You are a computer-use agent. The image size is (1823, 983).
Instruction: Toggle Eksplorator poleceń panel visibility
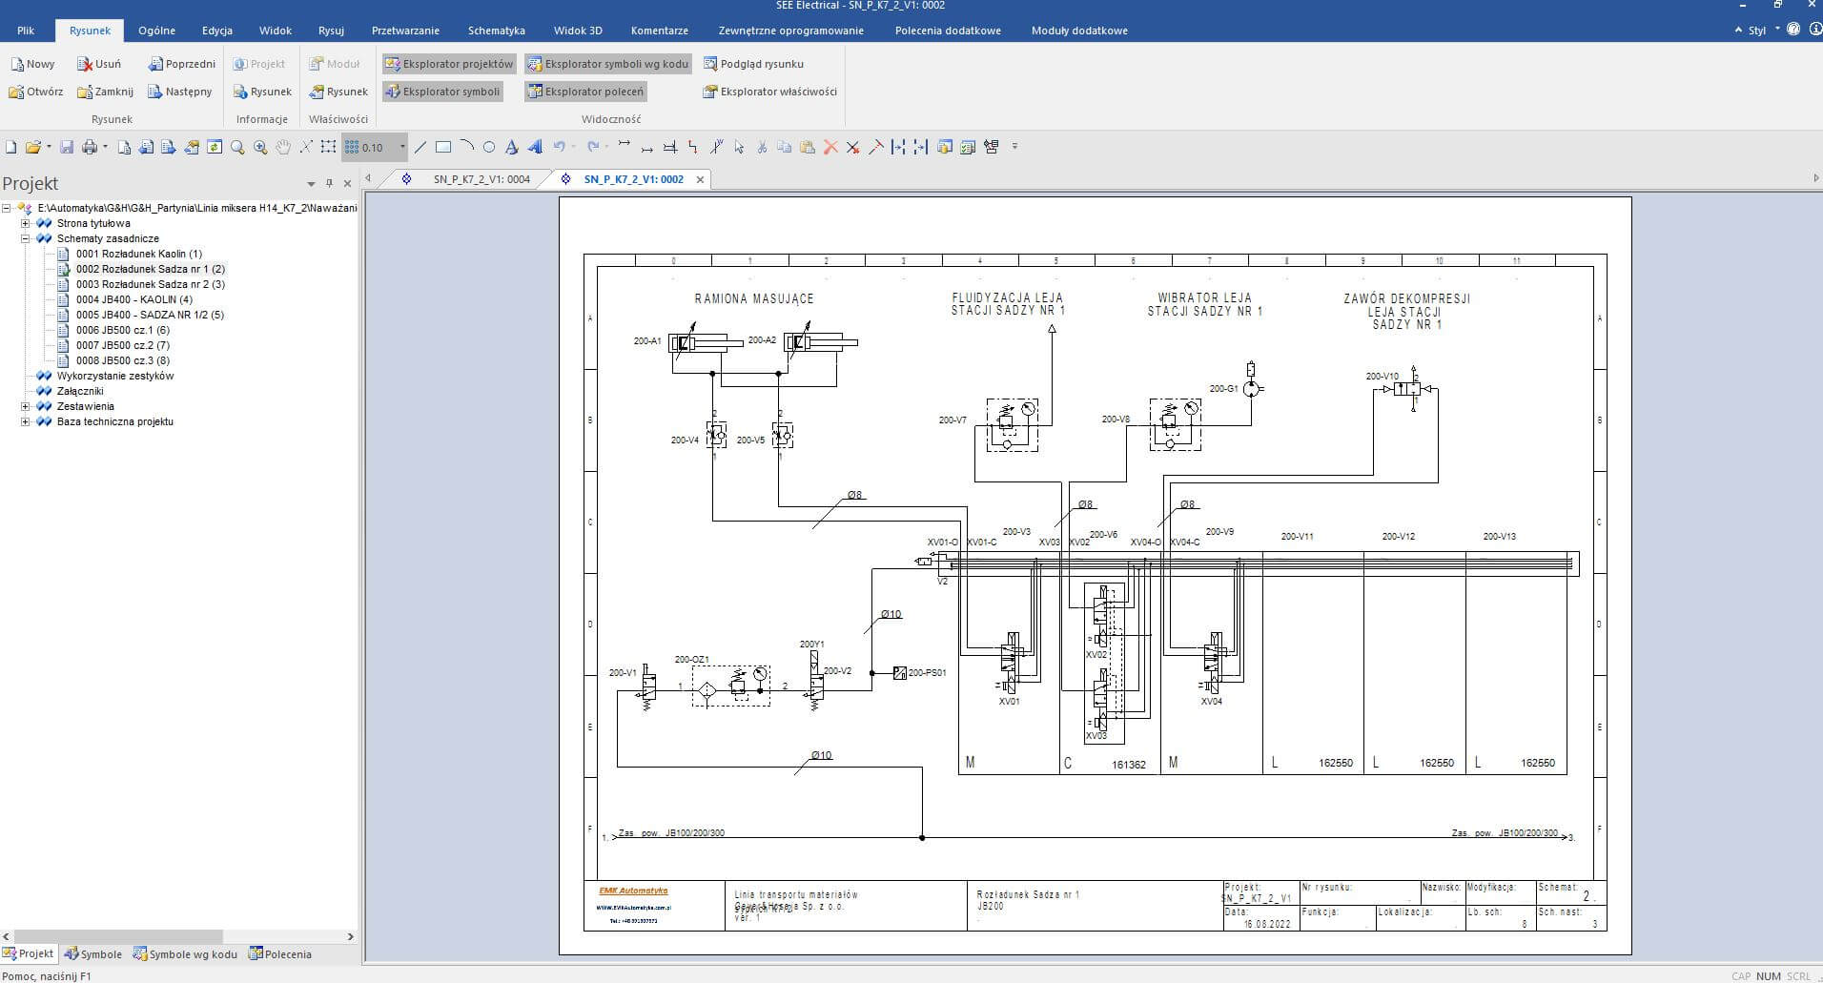pyautogui.click(x=584, y=92)
